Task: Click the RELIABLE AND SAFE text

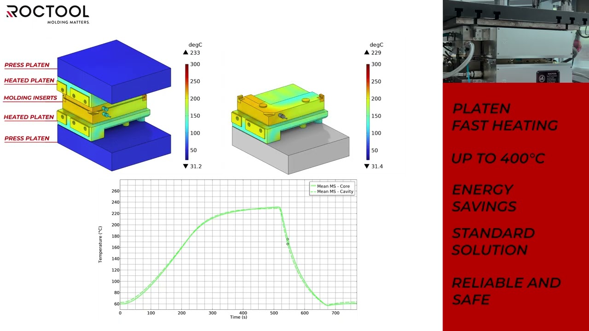Action: pos(506,291)
